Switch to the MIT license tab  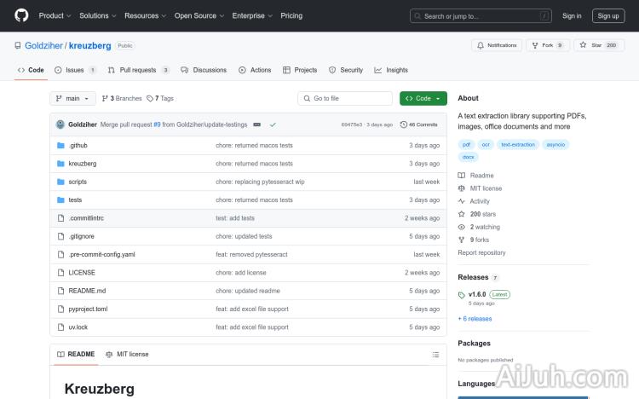tap(127, 354)
